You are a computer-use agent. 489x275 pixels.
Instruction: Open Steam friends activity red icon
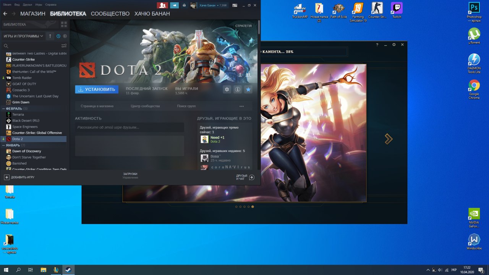[x=162, y=5]
